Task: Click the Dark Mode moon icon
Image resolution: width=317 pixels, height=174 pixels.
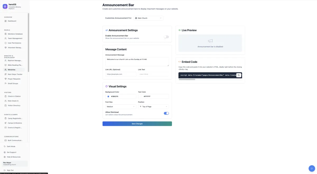Action: (x=5, y=146)
